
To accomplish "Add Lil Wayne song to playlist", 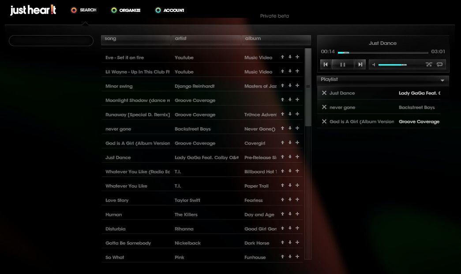I will coord(297,71).
